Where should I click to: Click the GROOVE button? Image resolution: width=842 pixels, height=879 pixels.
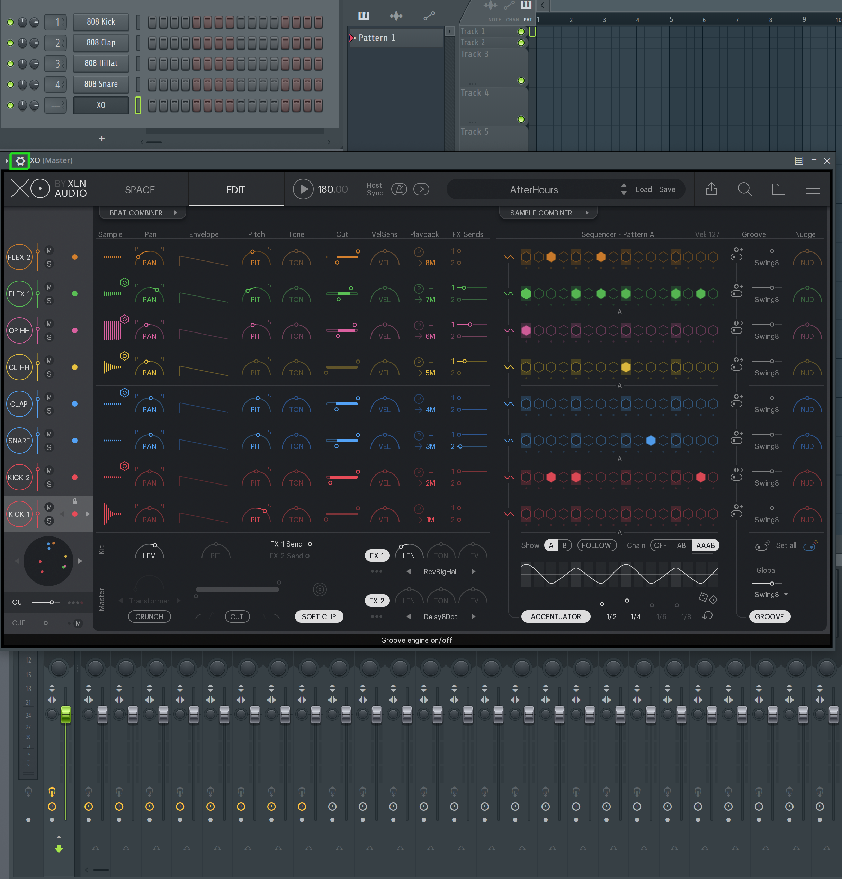pyautogui.click(x=769, y=616)
